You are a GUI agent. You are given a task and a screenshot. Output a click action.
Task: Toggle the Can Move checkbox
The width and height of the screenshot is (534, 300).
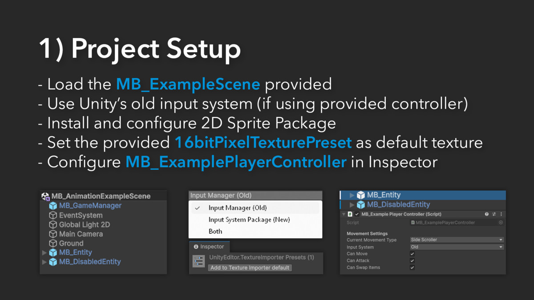click(x=413, y=254)
